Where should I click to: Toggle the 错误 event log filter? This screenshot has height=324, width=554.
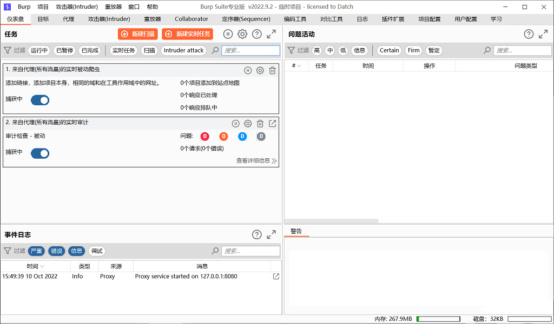[56, 251]
